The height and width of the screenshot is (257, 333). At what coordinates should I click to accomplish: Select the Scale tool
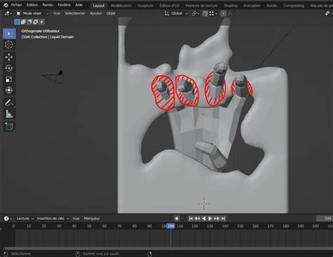tap(9, 79)
